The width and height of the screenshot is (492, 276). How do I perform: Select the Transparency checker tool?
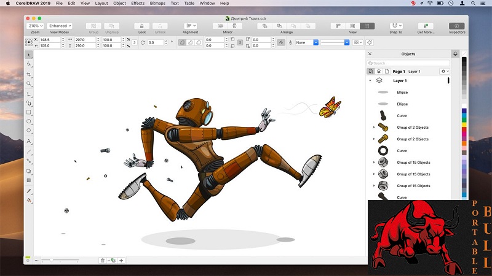click(x=28, y=180)
